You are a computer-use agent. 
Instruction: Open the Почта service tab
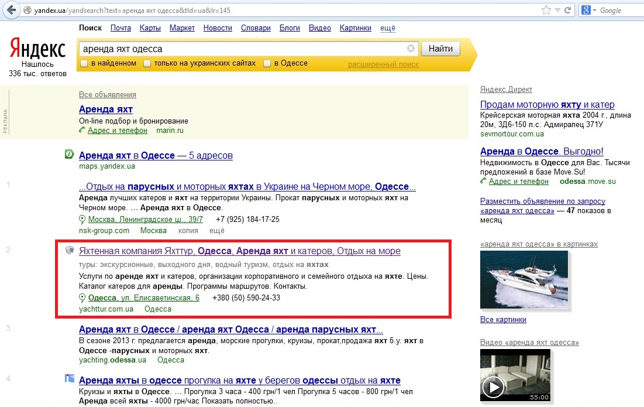pos(120,28)
